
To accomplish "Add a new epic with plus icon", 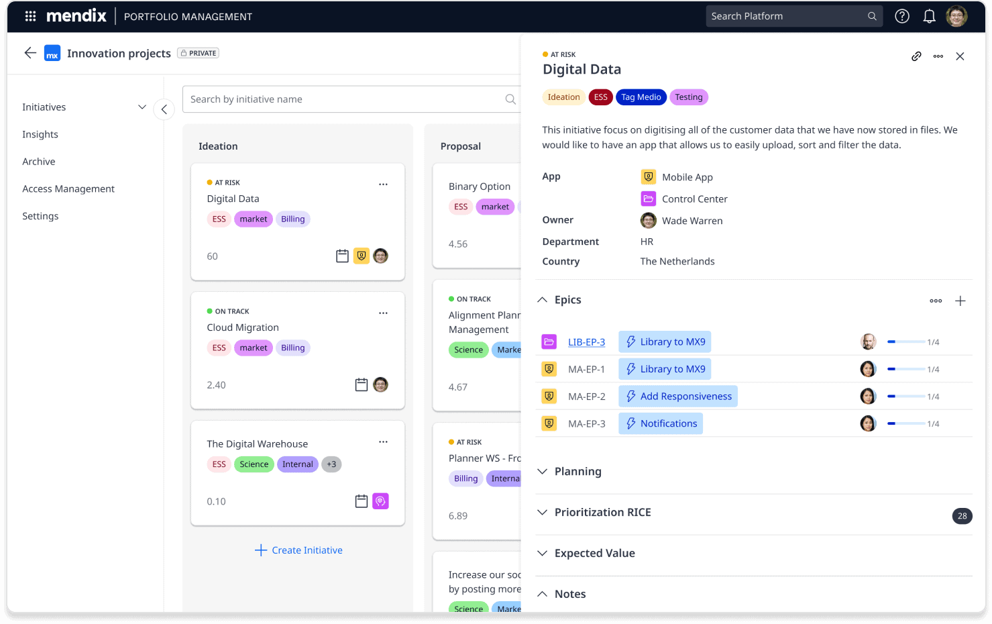I will [960, 301].
